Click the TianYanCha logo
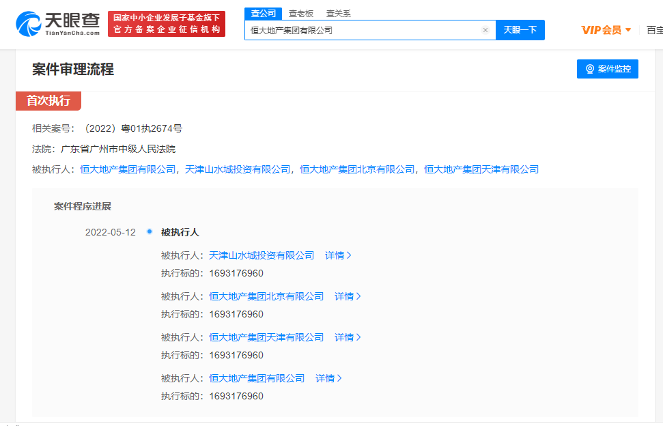Viewport: 663px width, 426px height. [x=58, y=24]
